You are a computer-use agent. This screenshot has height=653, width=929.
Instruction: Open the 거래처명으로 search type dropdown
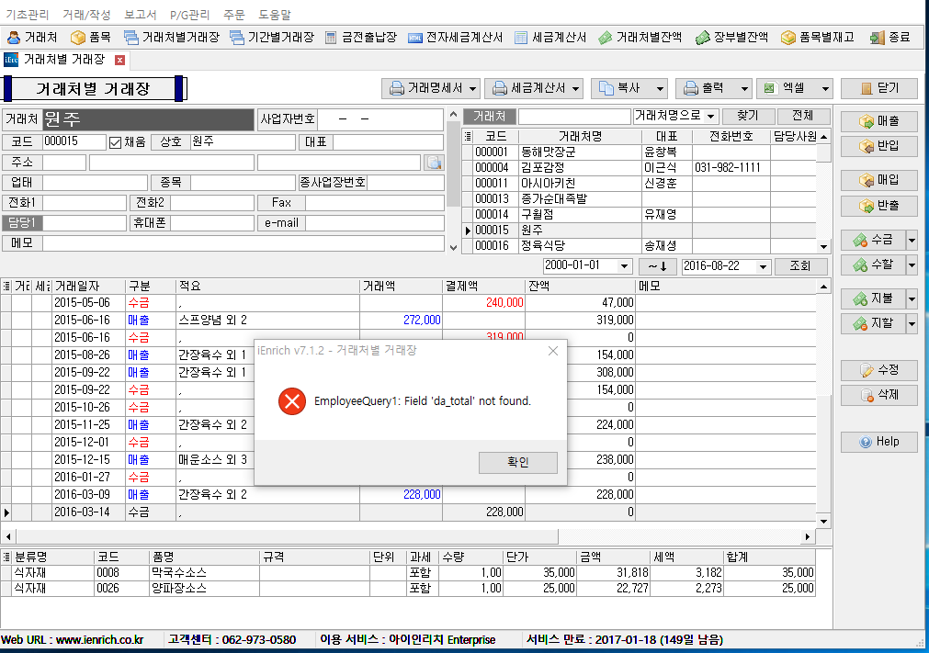(x=711, y=117)
